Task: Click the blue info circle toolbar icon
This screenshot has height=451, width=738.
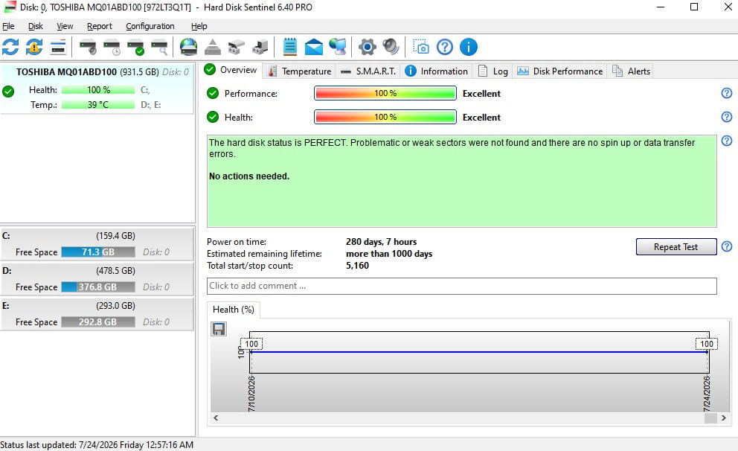Action: pos(468,47)
